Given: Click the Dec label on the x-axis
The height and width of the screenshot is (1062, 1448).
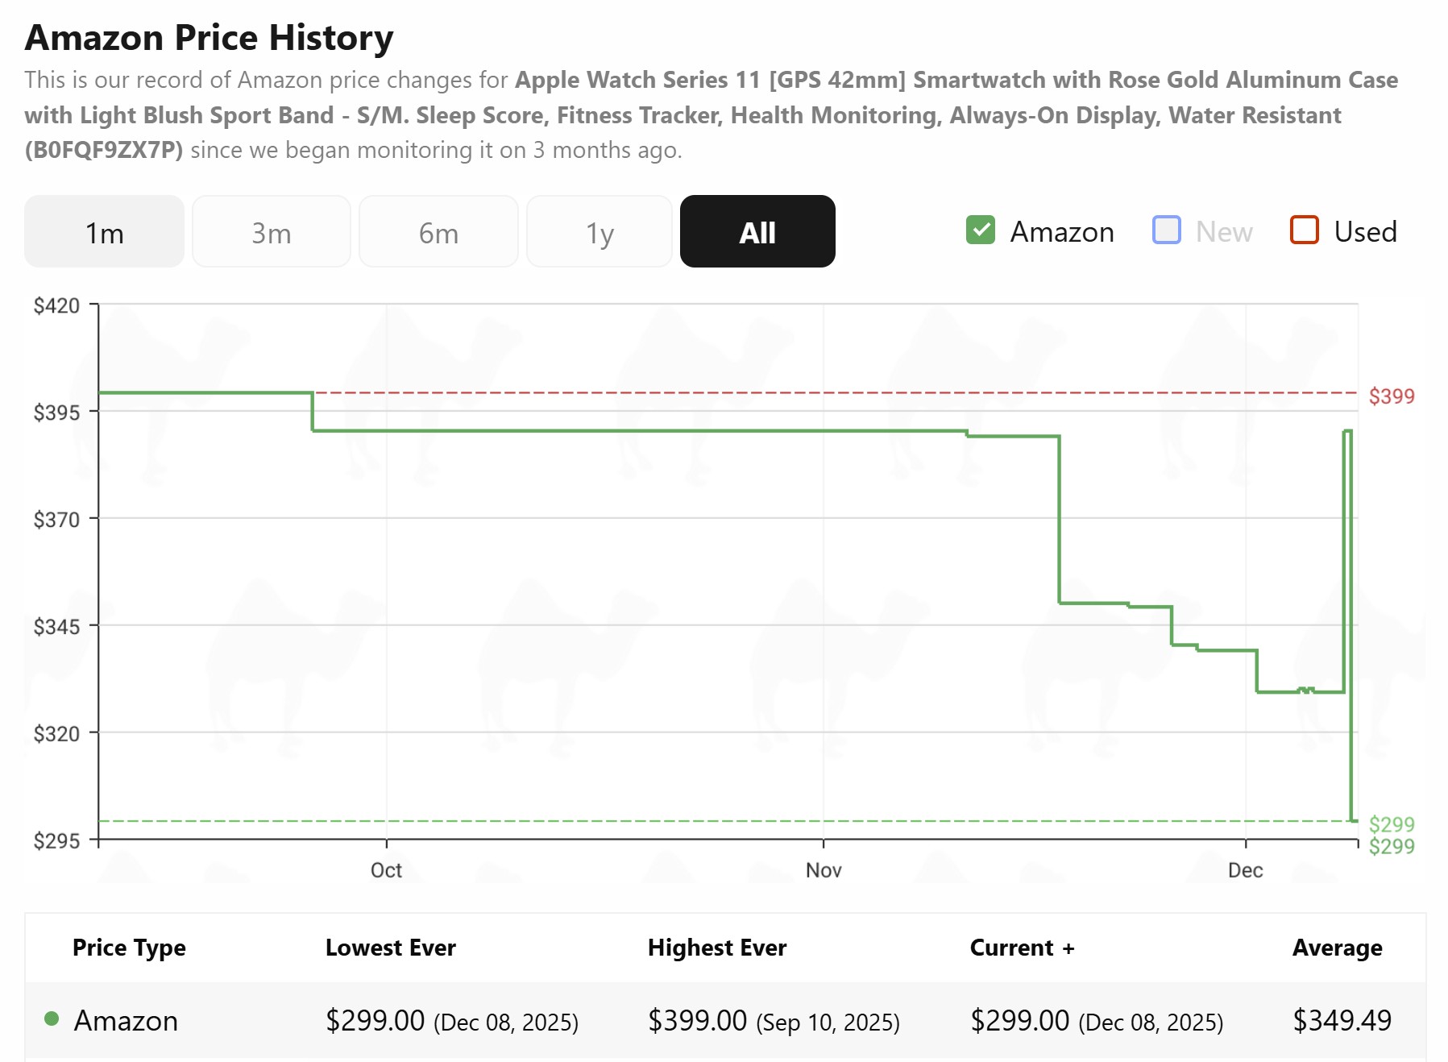Looking at the screenshot, I should coord(1245,870).
